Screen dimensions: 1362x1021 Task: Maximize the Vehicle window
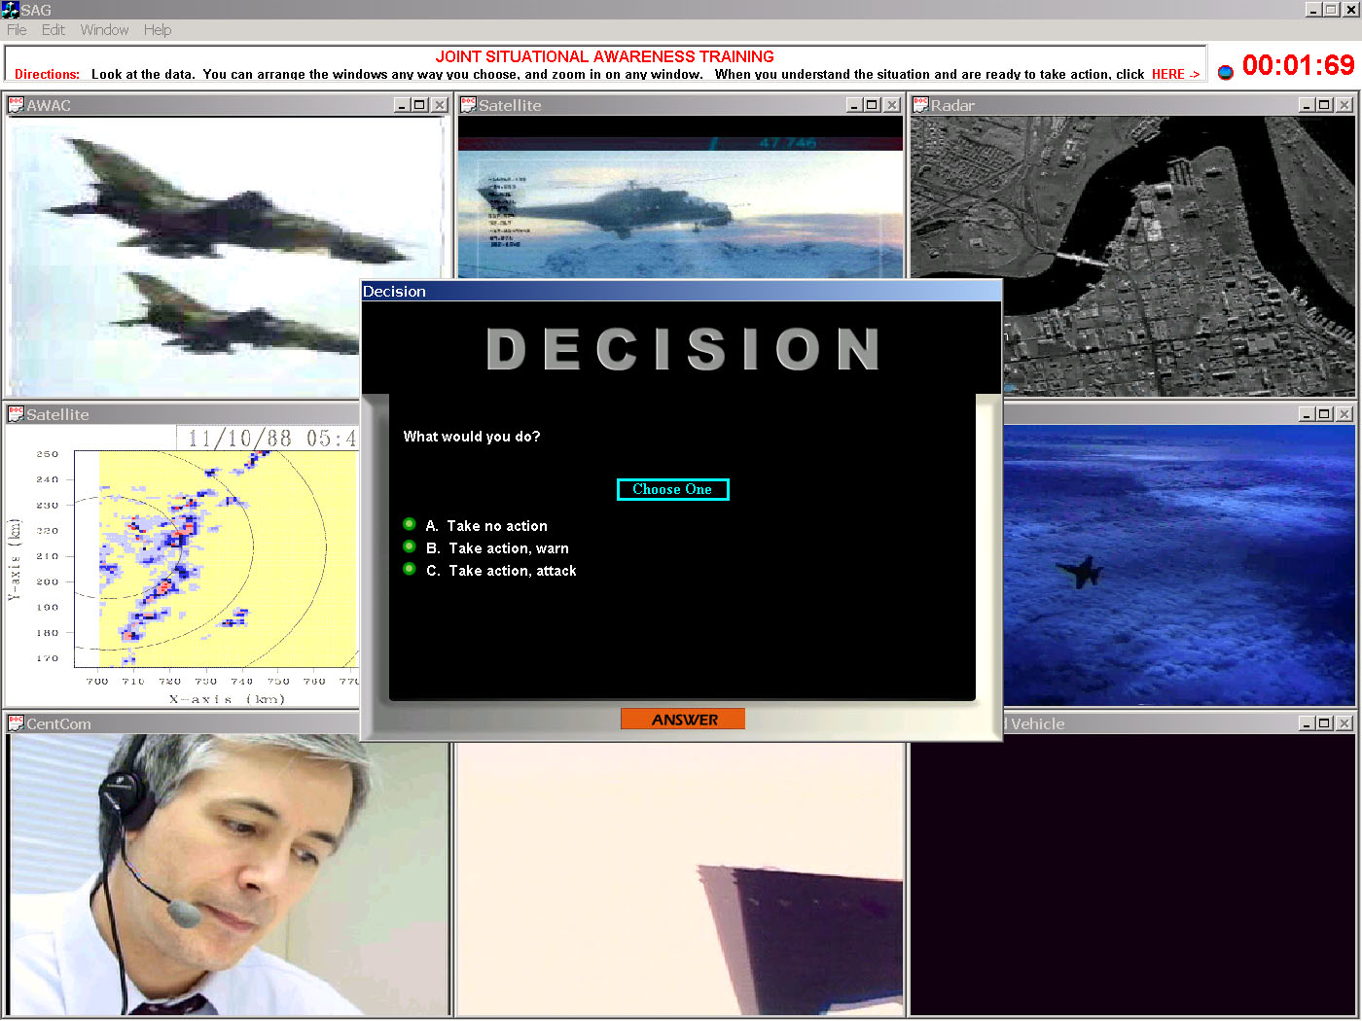coord(1325,723)
